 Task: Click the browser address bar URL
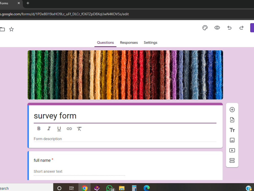65,14
